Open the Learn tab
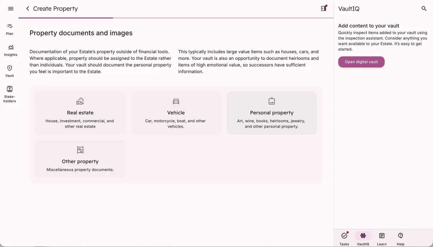Viewport: 433px width, 247px height. 382,239
